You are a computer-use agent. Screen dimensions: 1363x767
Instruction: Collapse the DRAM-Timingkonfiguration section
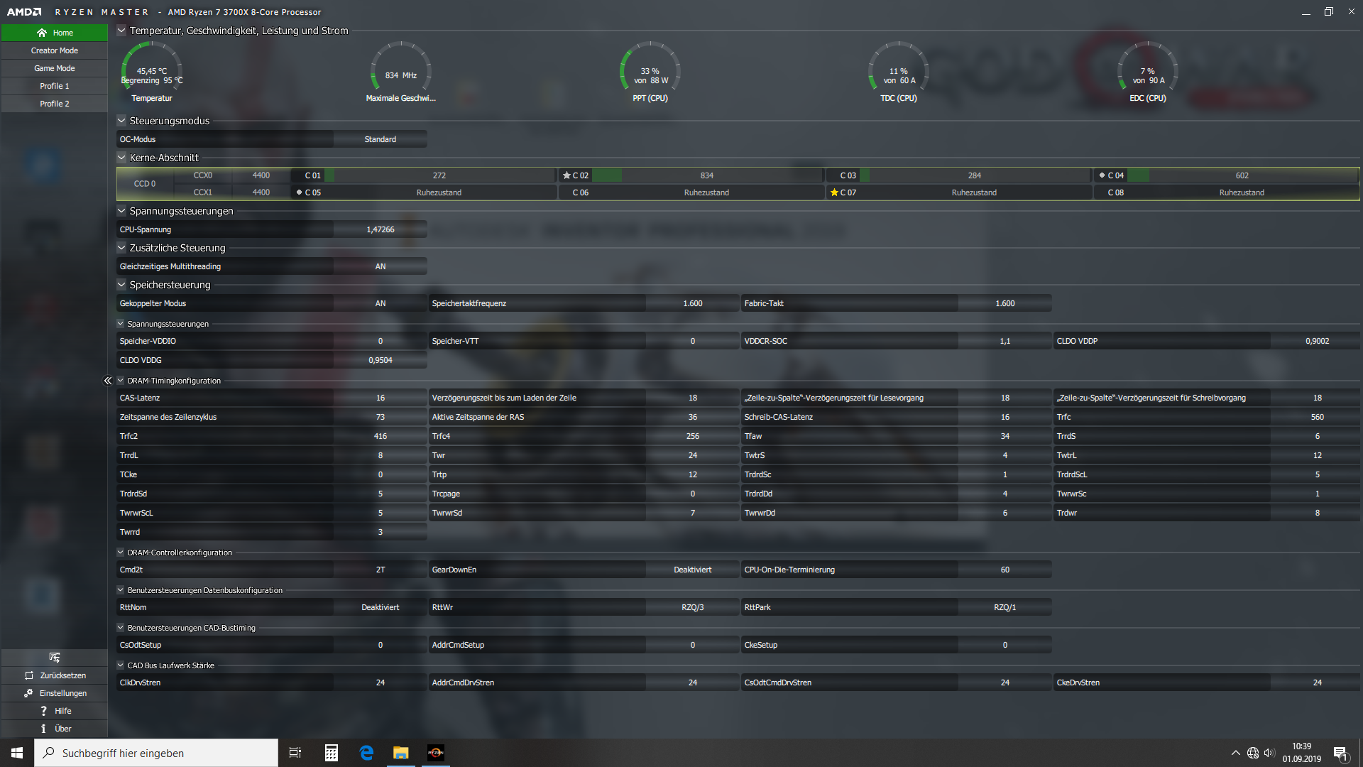tap(121, 381)
